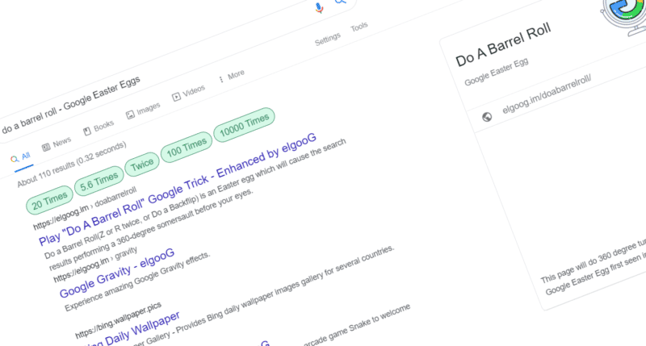The width and height of the screenshot is (646, 346).
Task: Switch to the All results tab
Action: [21, 157]
